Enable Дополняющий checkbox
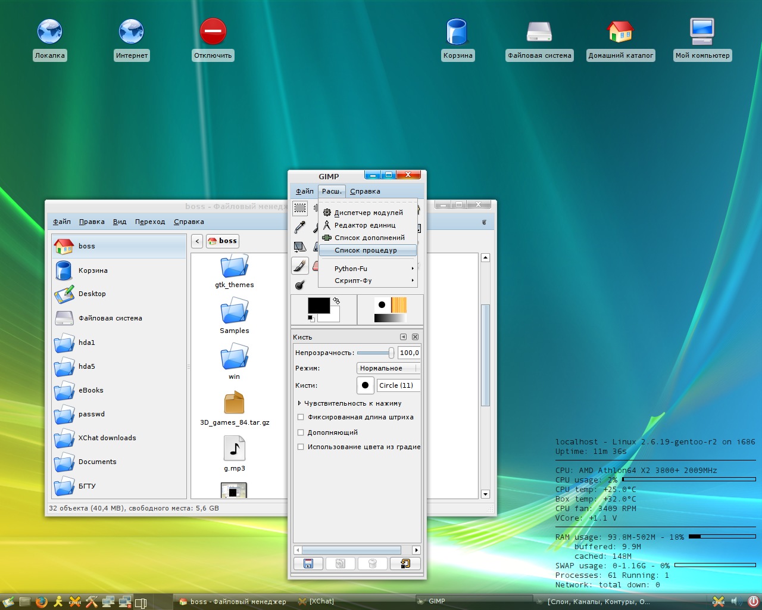 pos(301,432)
